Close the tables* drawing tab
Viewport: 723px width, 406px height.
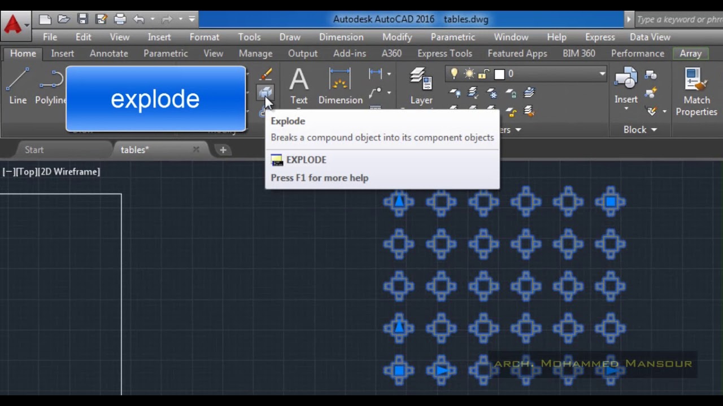pyautogui.click(x=196, y=149)
